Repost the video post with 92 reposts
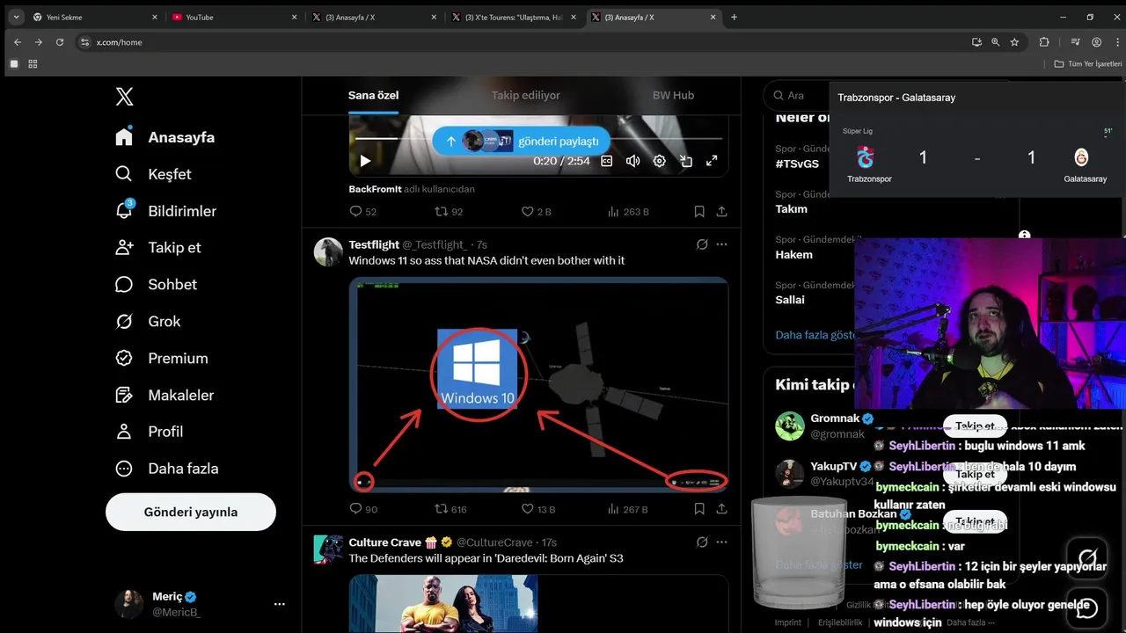The image size is (1126, 633). point(449,212)
